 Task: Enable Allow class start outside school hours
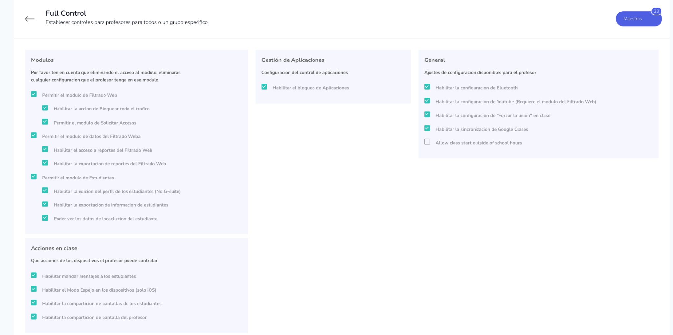427,142
